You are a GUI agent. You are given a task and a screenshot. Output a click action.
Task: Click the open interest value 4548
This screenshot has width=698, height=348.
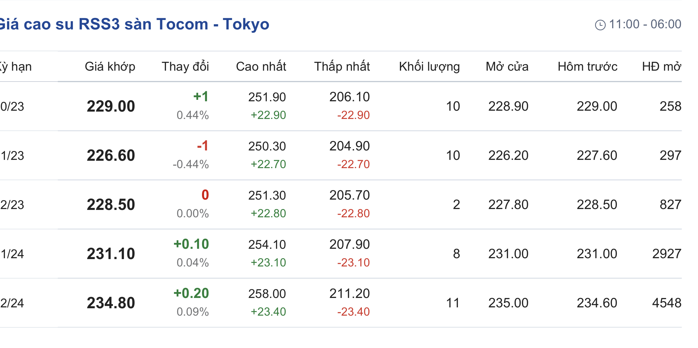[666, 303]
